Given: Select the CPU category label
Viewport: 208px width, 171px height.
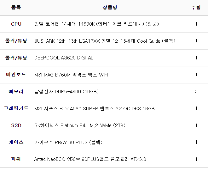Looking at the screenshot, I should coord(16,24).
